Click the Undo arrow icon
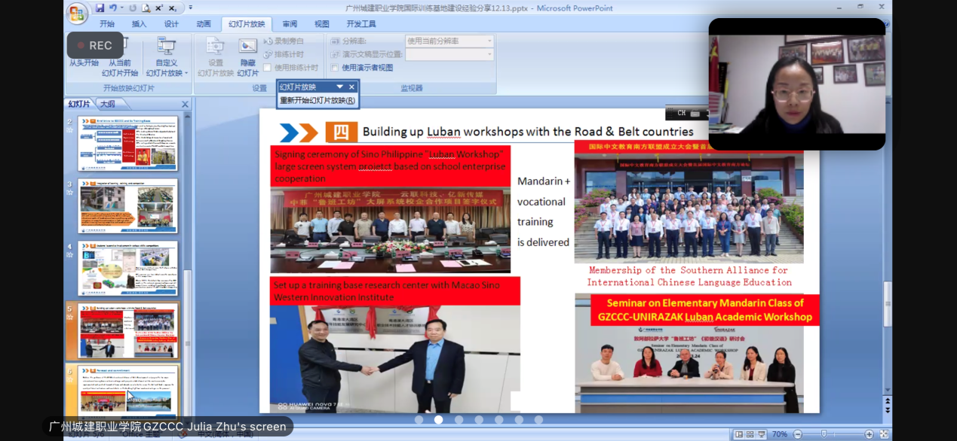 point(112,8)
